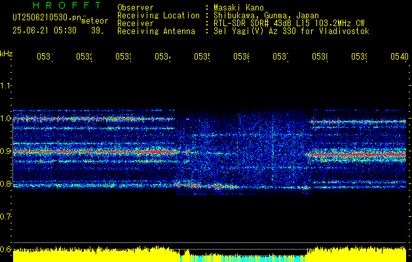The height and width of the screenshot is (262, 412).
Task: Click the 0533 time marker
Action: (124, 56)
